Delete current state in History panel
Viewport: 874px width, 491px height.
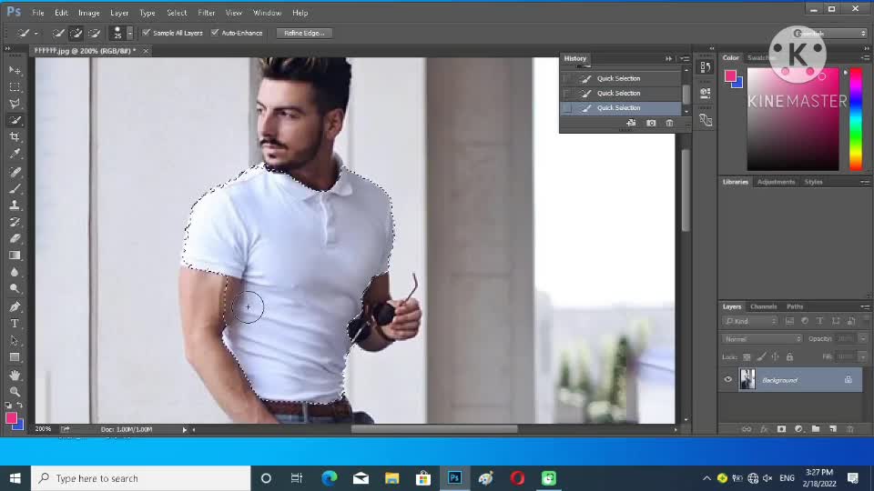(x=670, y=123)
